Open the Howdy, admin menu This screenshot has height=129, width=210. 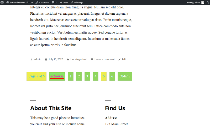coord(195,2)
